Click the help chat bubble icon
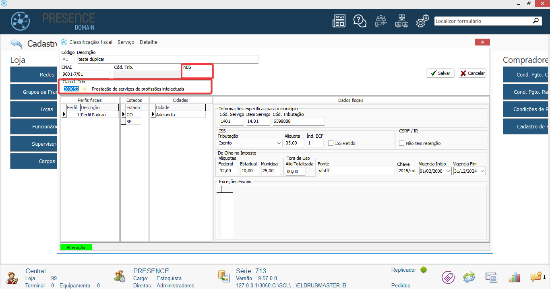The height and width of the screenshot is (289, 550). 360,21
